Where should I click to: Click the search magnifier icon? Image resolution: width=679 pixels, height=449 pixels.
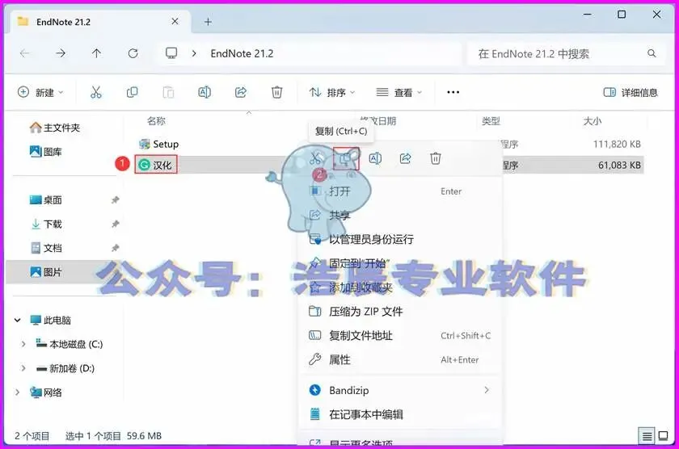652,53
